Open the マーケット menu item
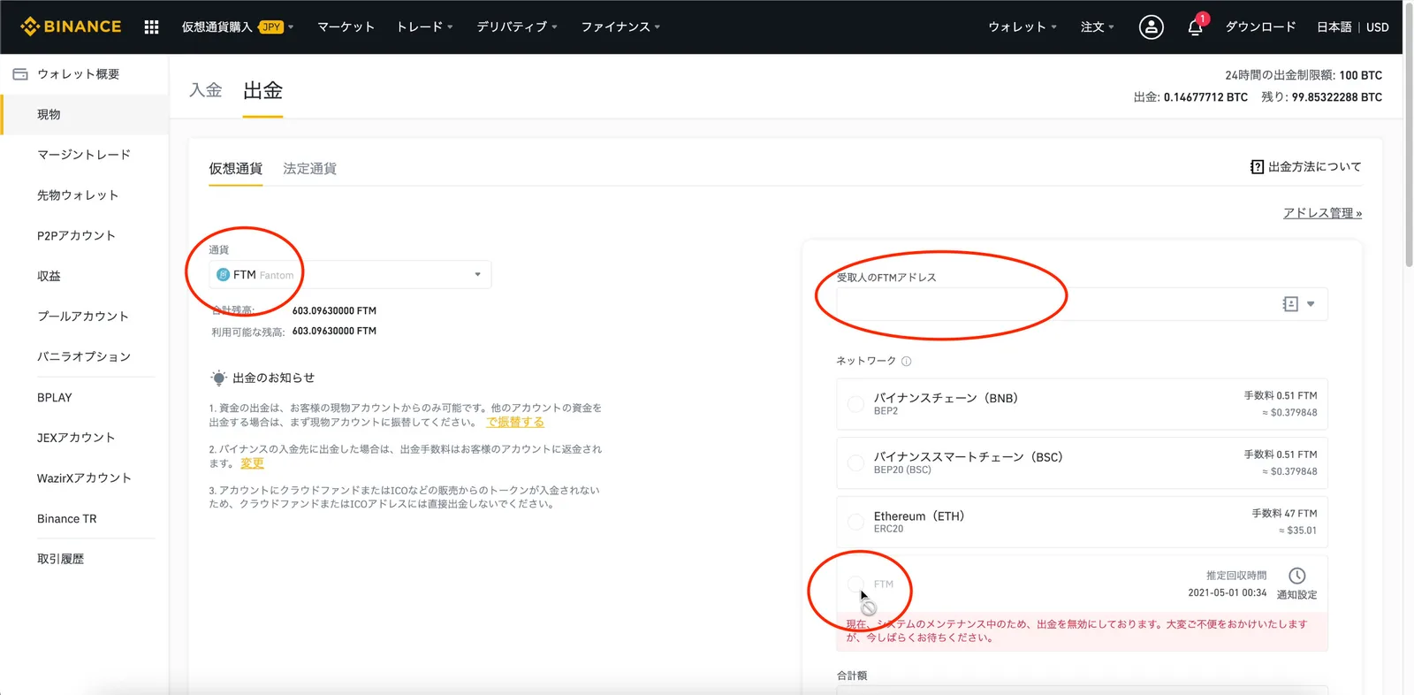Viewport: 1414px width, 695px height. [346, 27]
